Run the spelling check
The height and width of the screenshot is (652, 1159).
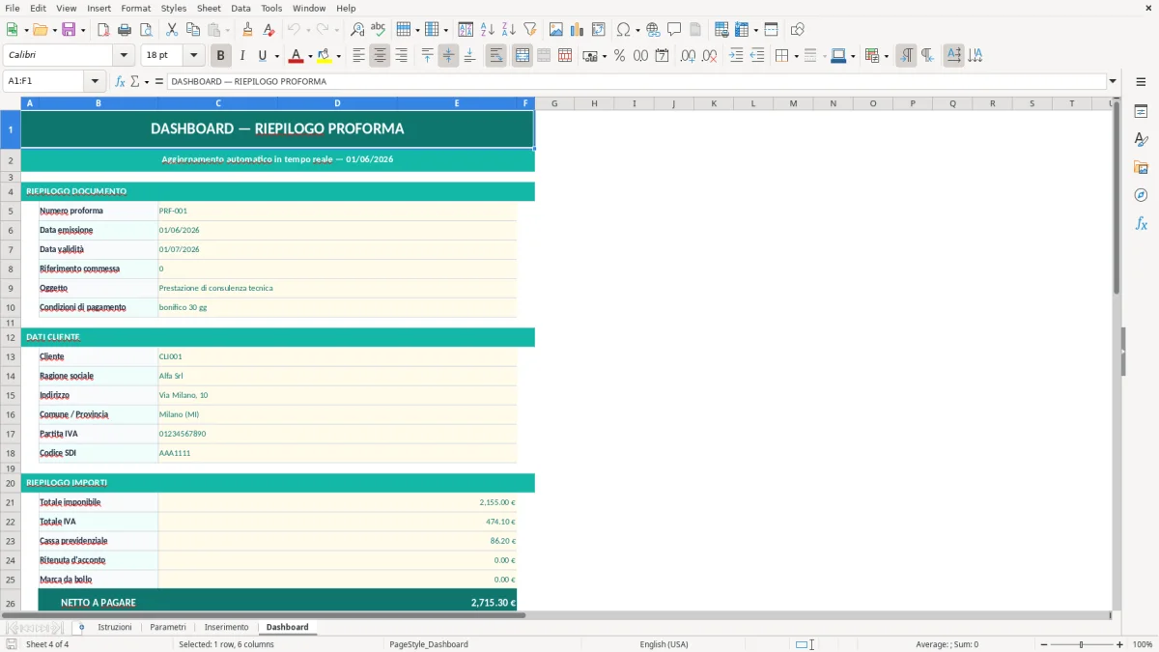pyautogui.click(x=379, y=30)
